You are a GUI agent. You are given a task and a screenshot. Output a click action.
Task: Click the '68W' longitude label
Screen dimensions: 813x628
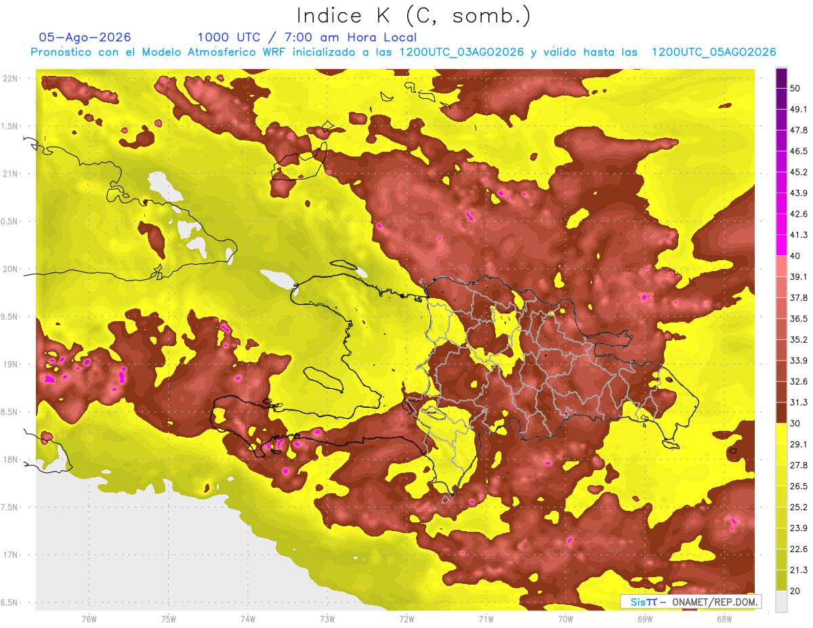click(x=724, y=619)
